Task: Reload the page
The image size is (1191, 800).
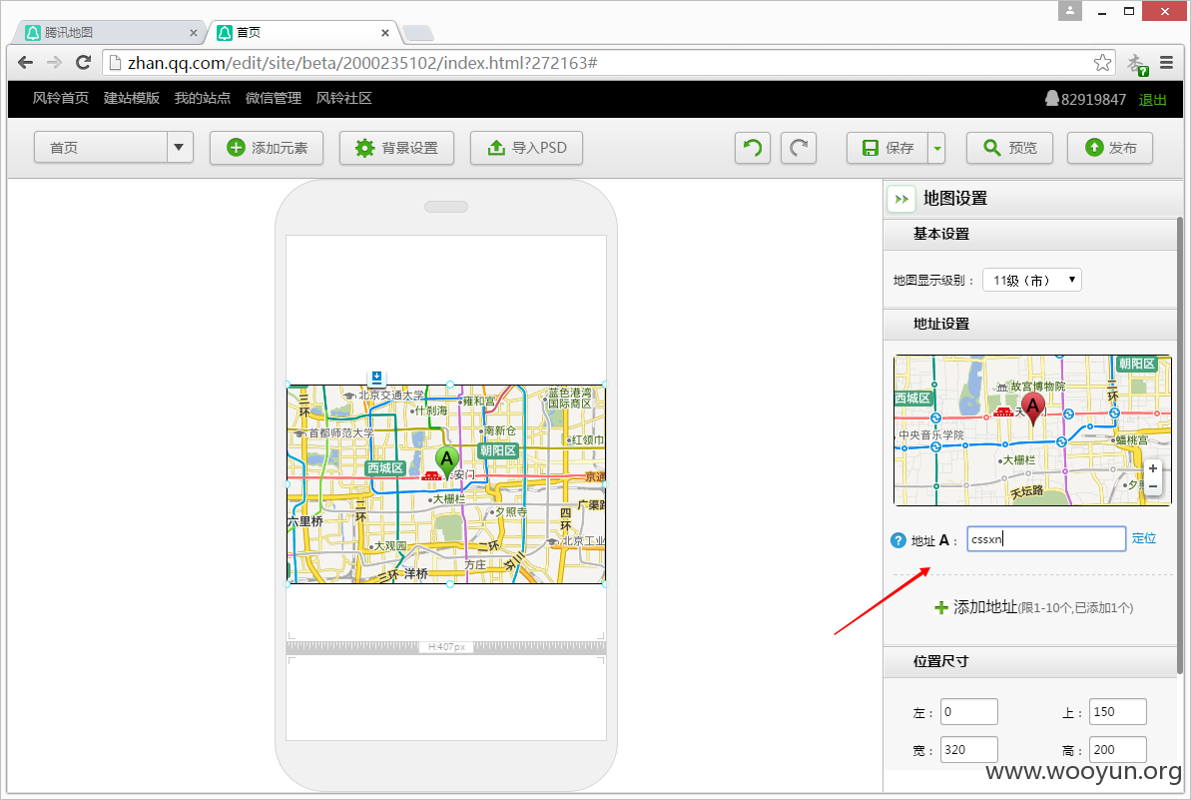Action: click(84, 62)
